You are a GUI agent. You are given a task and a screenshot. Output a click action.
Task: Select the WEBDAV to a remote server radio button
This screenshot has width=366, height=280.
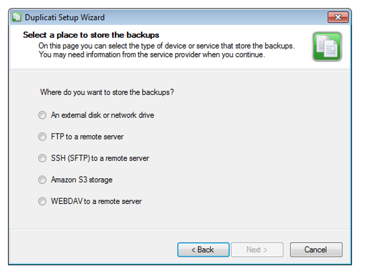tap(42, 201)
